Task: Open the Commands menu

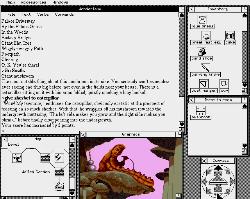Action: 64,14
